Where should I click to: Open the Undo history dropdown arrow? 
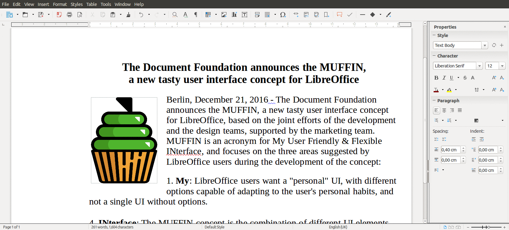pos(149,15)
